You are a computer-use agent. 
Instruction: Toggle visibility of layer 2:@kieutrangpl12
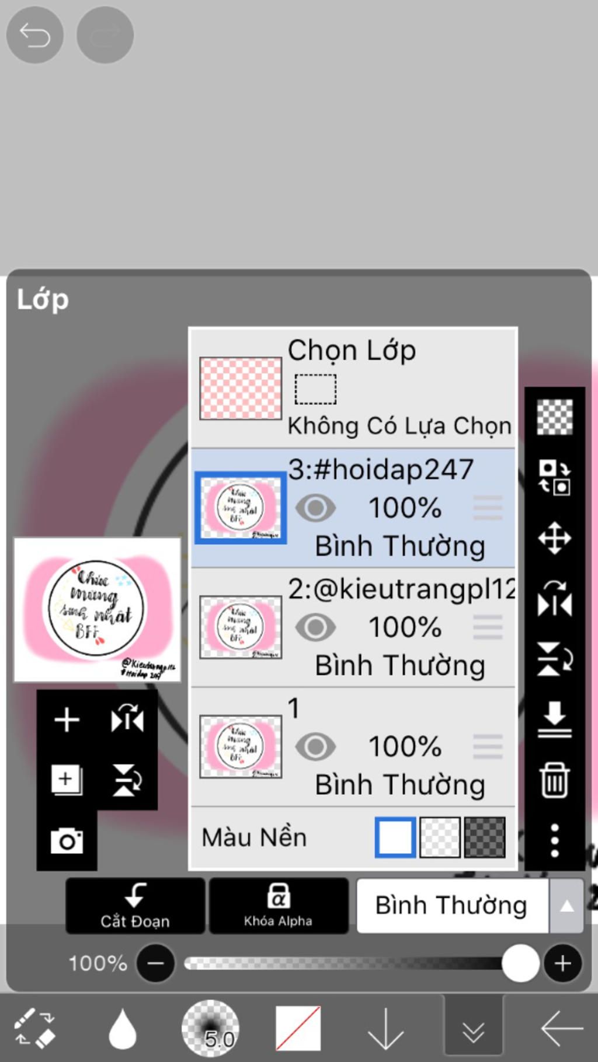click(x=315, y=627)
